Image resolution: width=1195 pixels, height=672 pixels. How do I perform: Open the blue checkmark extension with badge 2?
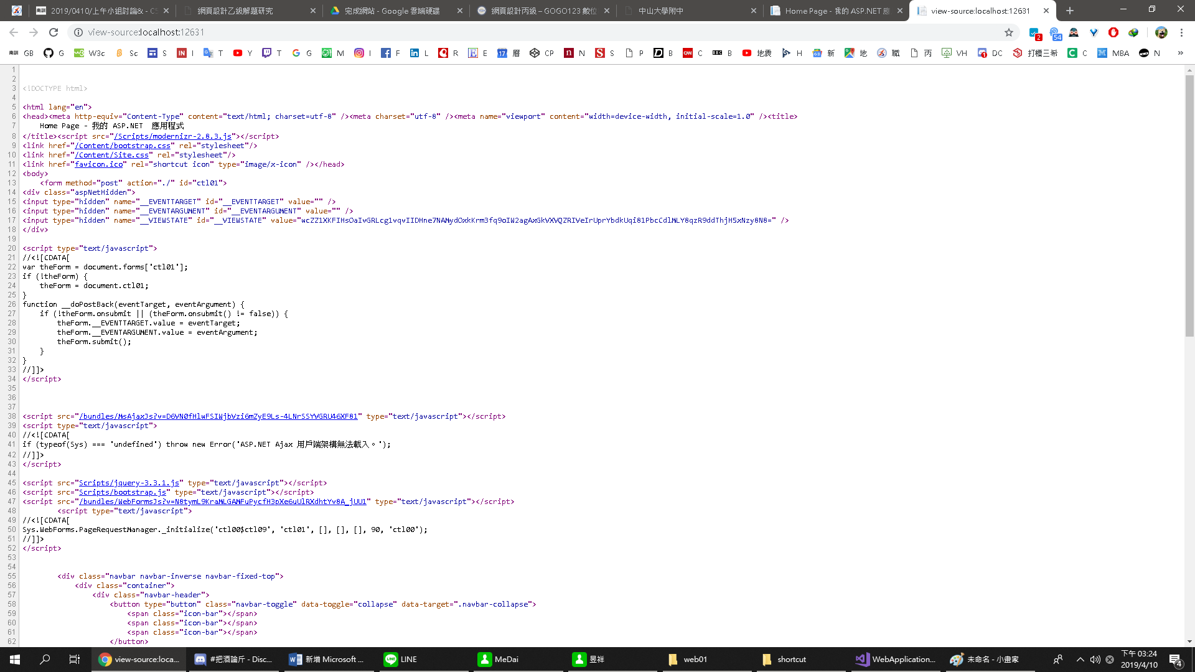(x=1034, y=33)
